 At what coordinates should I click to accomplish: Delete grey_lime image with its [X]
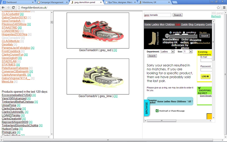(116, 96)
